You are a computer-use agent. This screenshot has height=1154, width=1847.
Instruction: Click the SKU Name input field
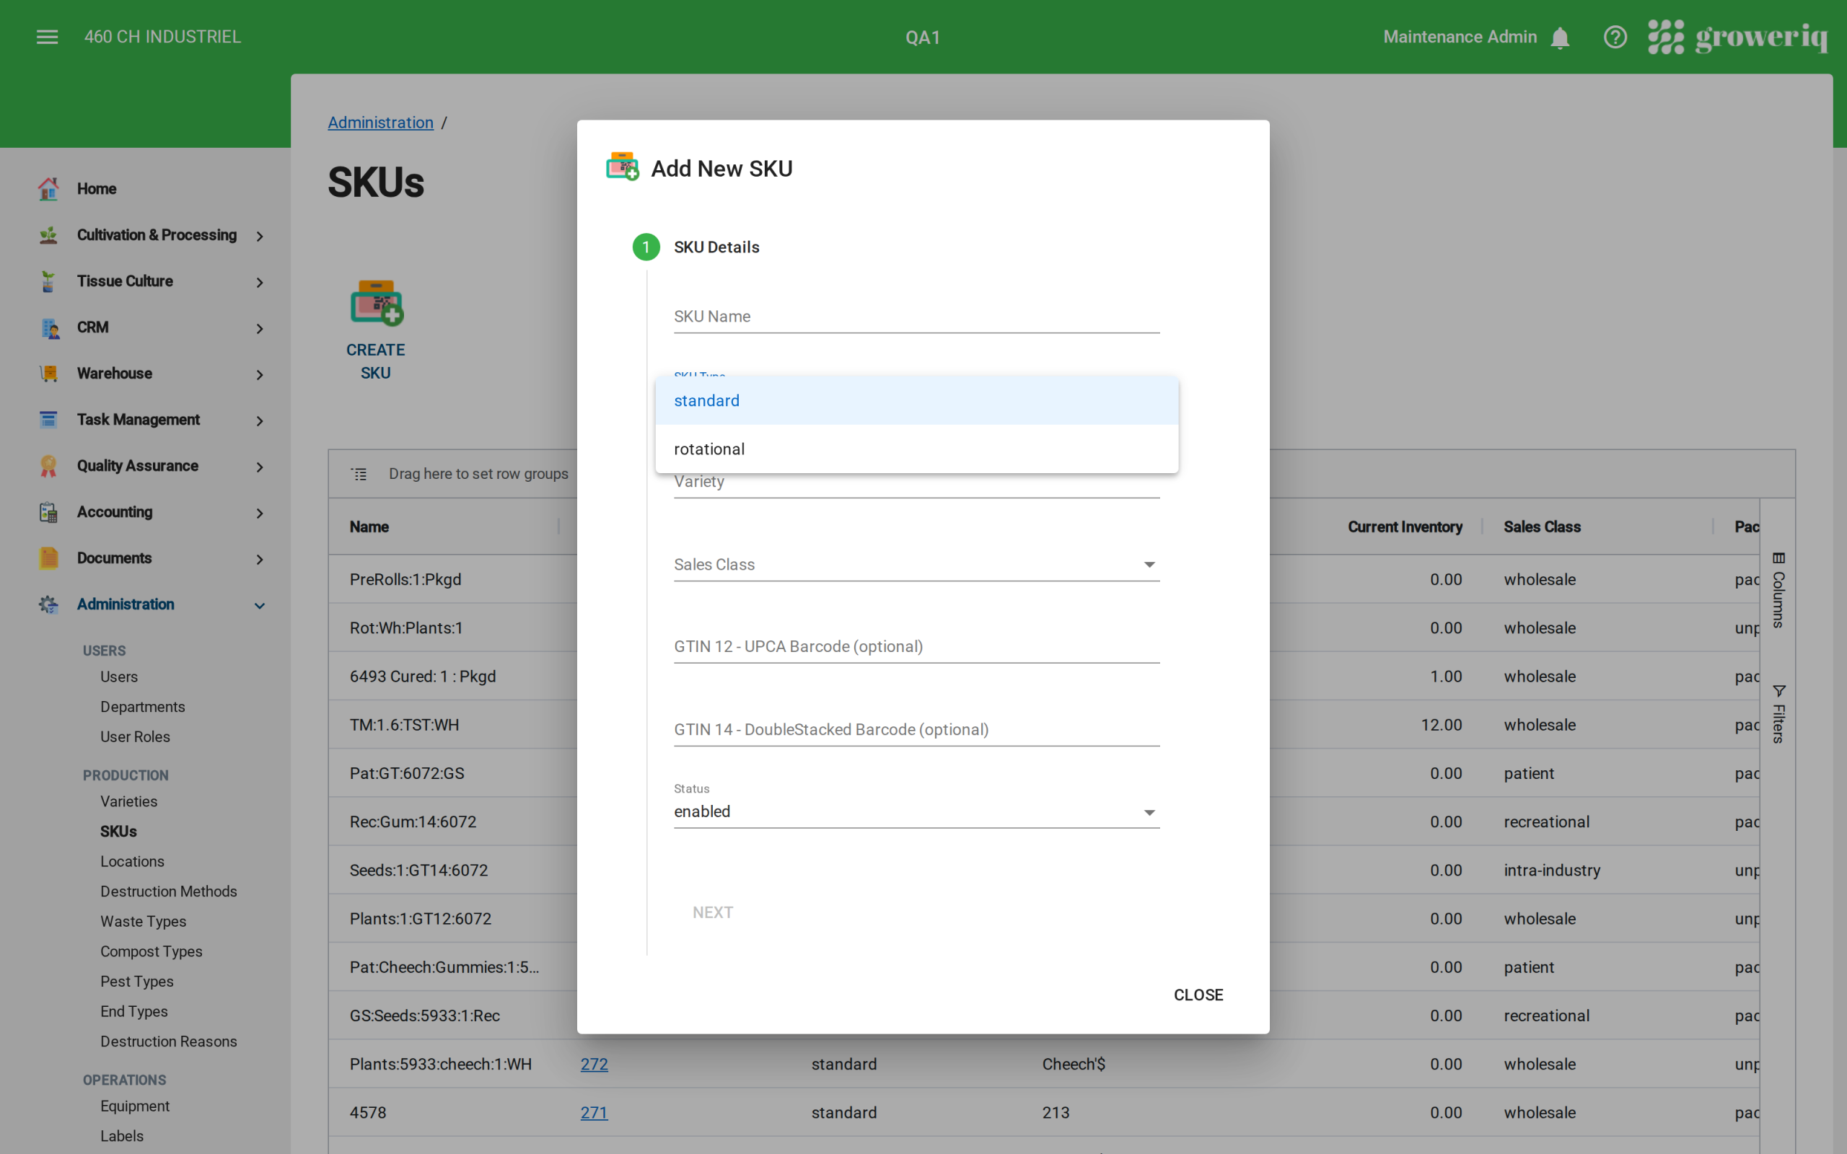point(916,317)
